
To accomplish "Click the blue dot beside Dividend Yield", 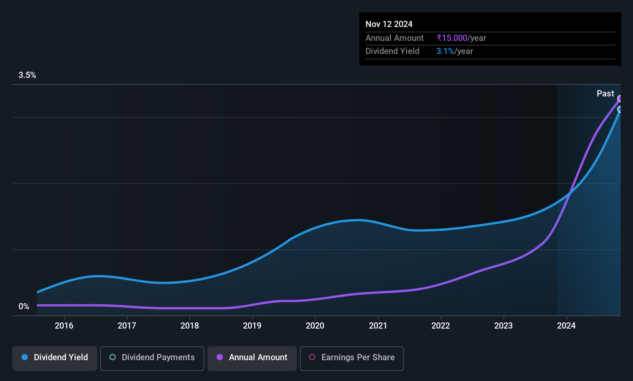I will (x=25, y=357).
